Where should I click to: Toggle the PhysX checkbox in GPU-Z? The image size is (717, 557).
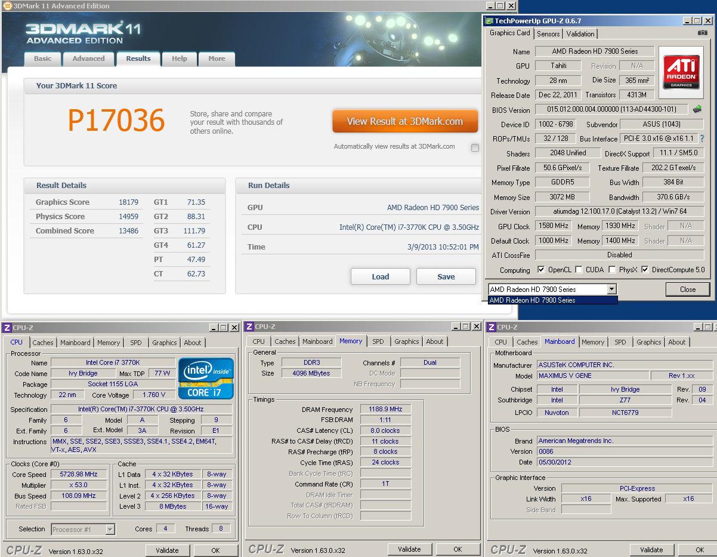point(612,270)
